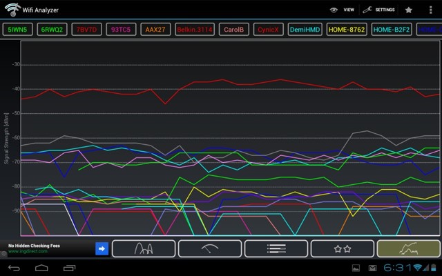Toggle the 6RWQ2 network chip
The height and width of the screenshot is (276, 442).
click(52, 29)
